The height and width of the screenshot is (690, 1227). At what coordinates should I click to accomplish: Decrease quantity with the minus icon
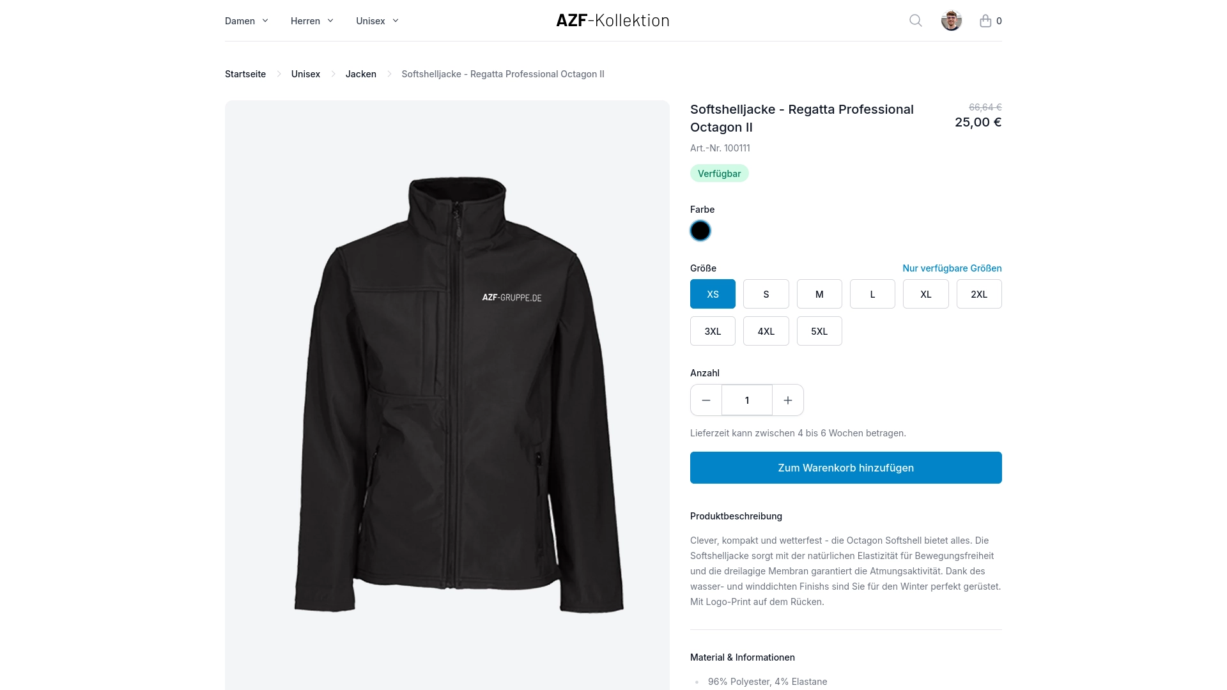pyautogui.click(x=706, y=400)
